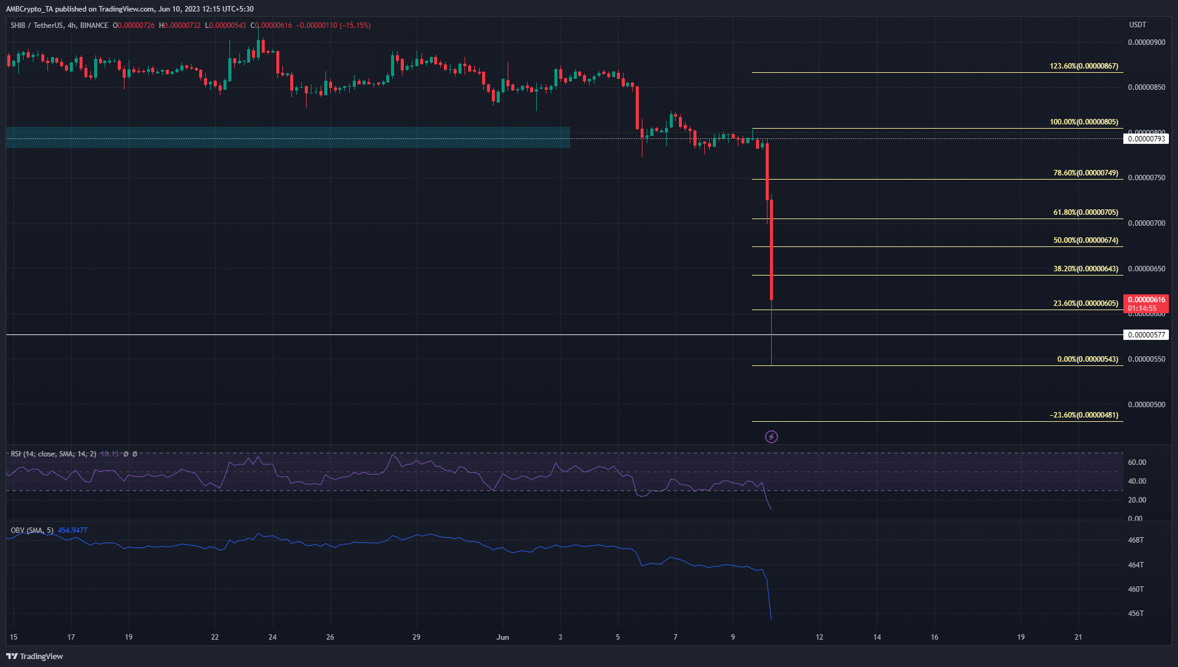Select the 38.20%(0.00000643) Fibonacci label
The width and height of the screenshot is (1178, 667).
(x=1086, y=269)
